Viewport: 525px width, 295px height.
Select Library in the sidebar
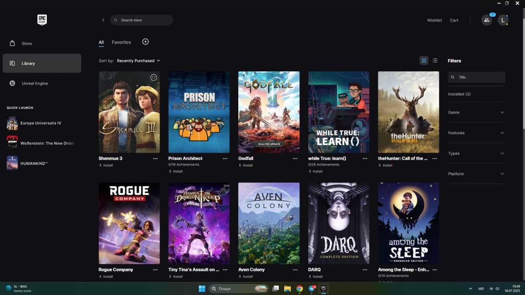pyautogui.click(x=42, y=64)
